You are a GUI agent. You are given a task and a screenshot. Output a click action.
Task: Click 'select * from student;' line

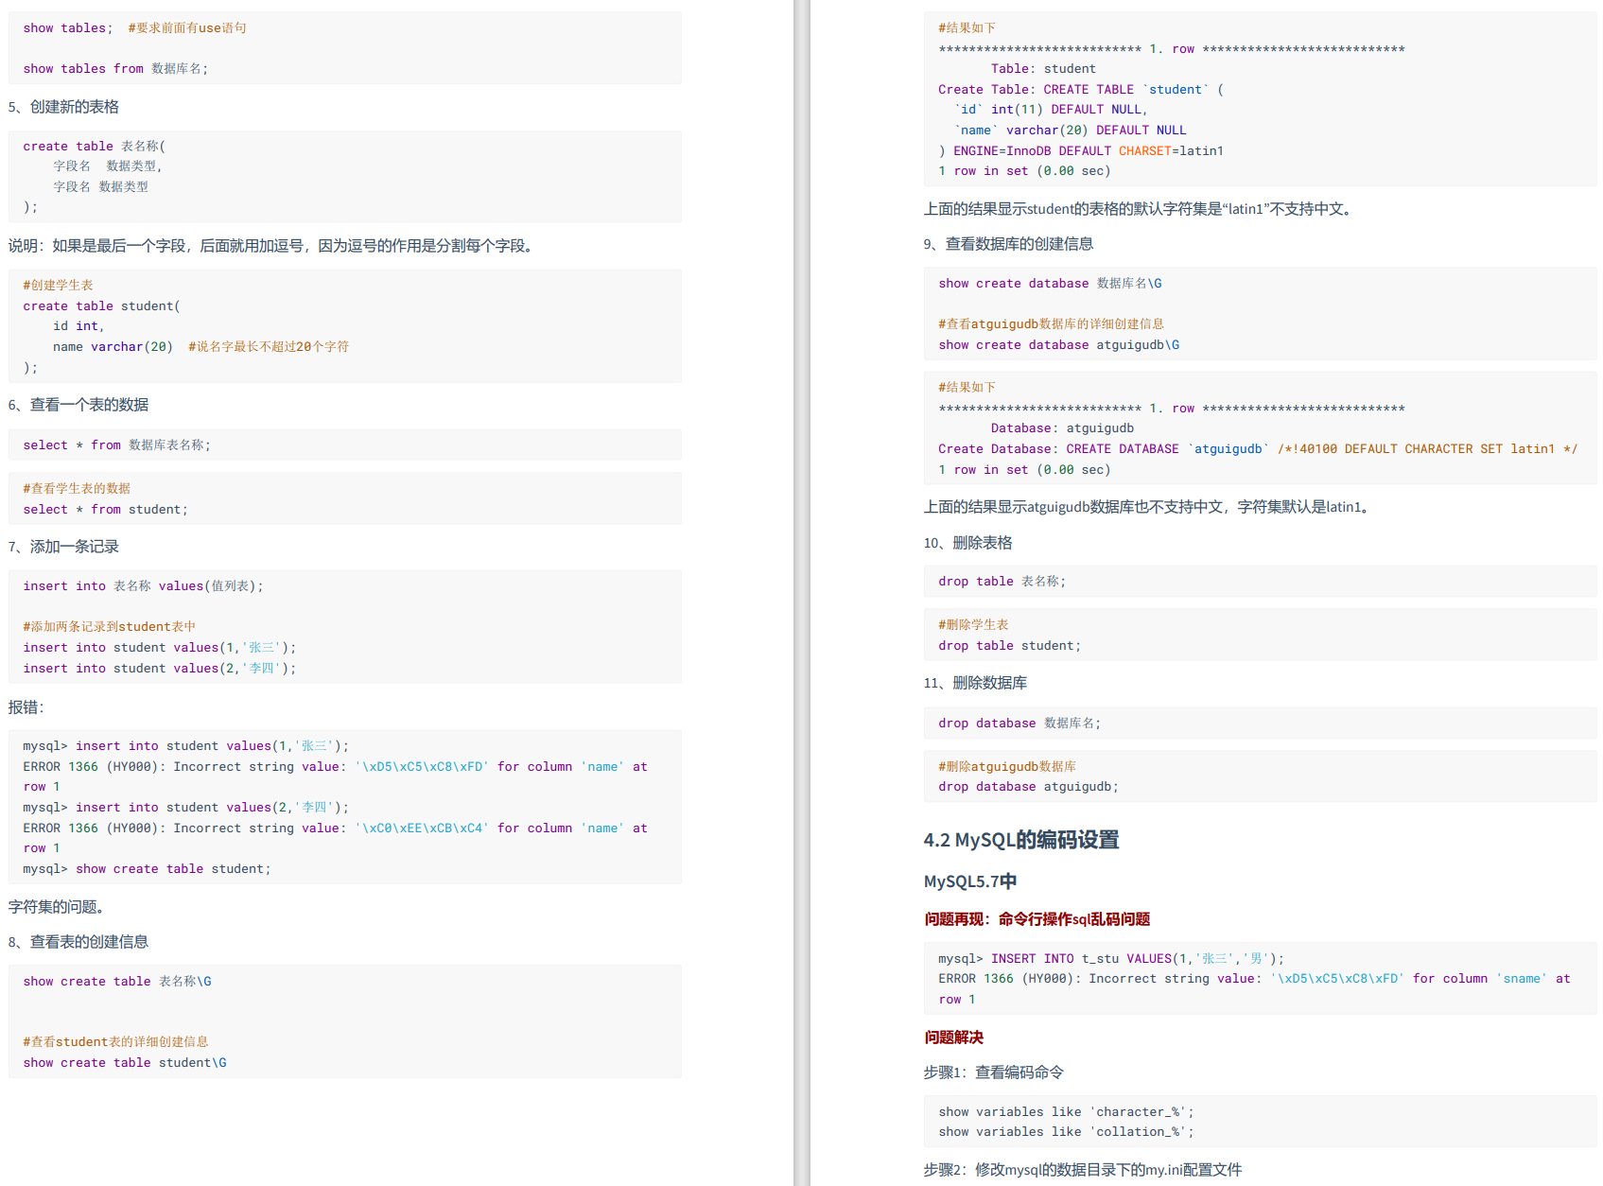(106, 510)
